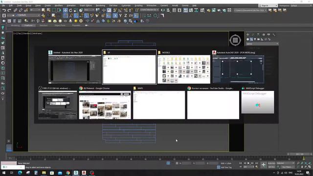Open the Select by Name dialog
This screenshot has width=313, height=176.
click(x=48, y=10)
